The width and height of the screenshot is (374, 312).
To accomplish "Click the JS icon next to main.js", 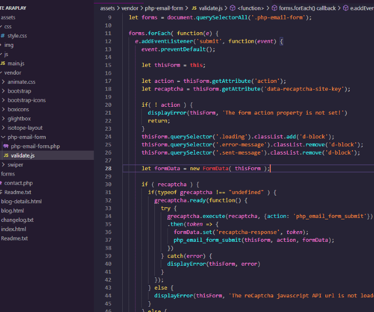I will click(2, 63).
